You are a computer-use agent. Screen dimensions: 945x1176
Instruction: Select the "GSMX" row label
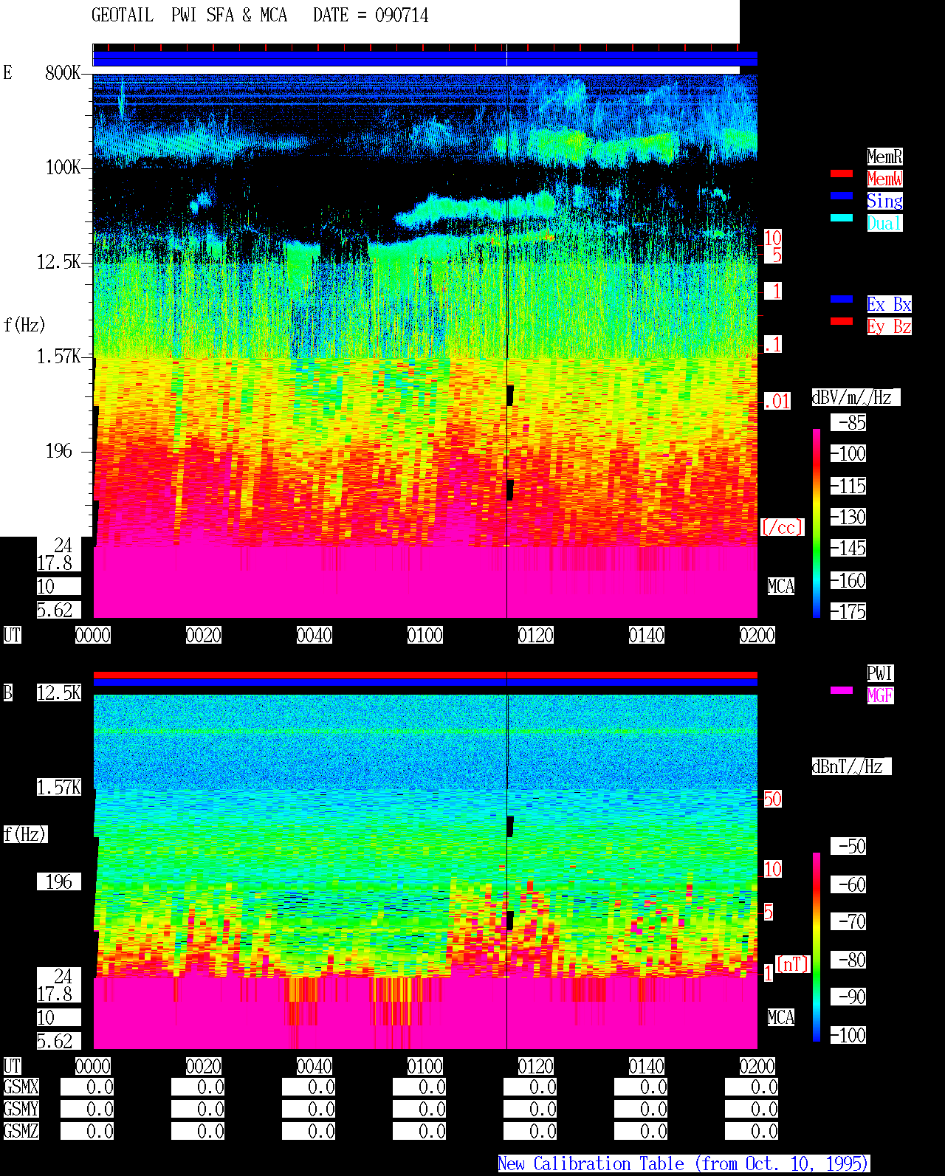pyautogui.click(x=21, y=1087)
